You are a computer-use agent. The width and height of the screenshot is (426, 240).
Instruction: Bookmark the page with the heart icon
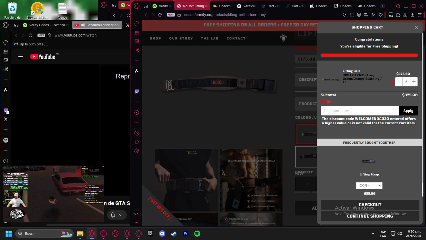click(381, 15)
